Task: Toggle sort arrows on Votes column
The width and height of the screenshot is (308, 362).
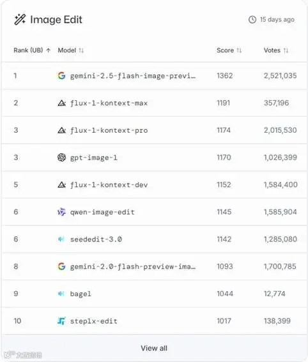Action: (286, 50)
